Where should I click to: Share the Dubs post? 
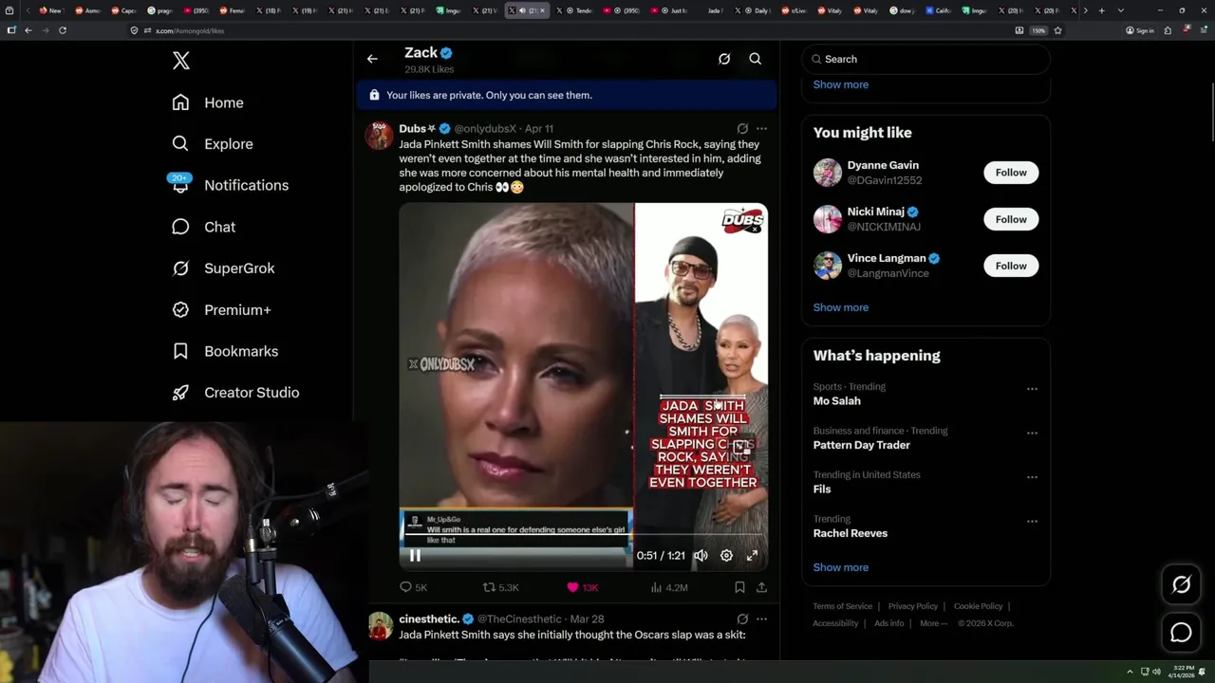click(761, 587)
